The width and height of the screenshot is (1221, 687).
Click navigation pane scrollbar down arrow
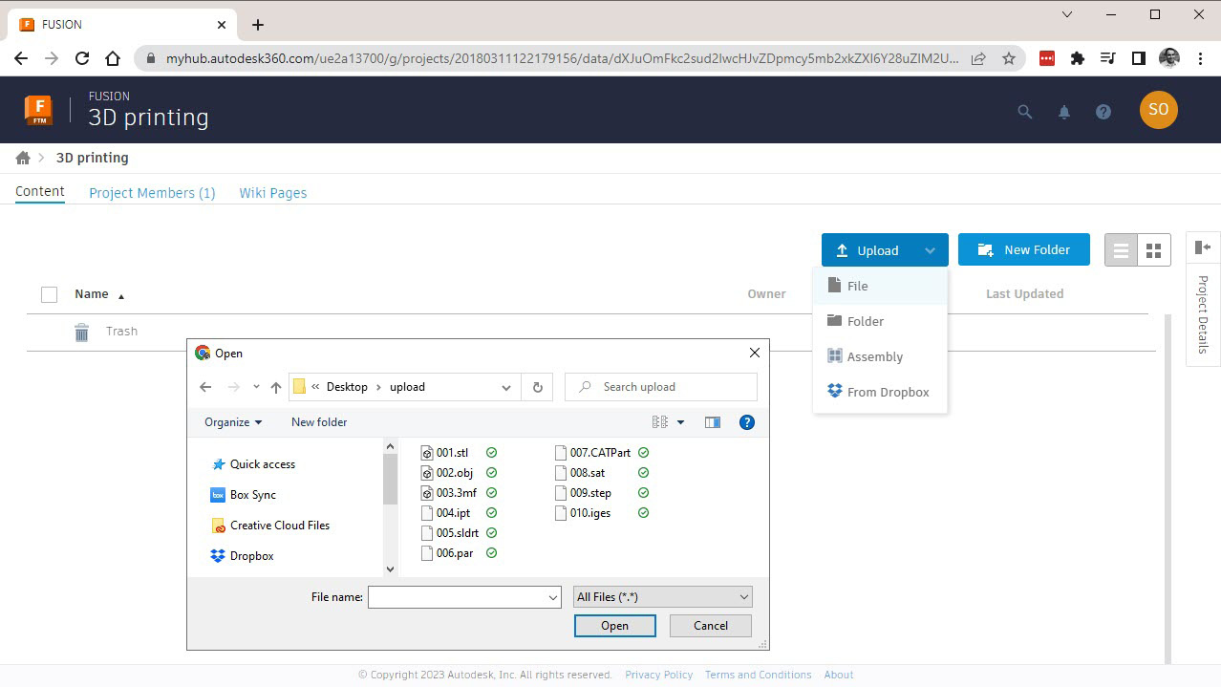click(x=390, y=569)
